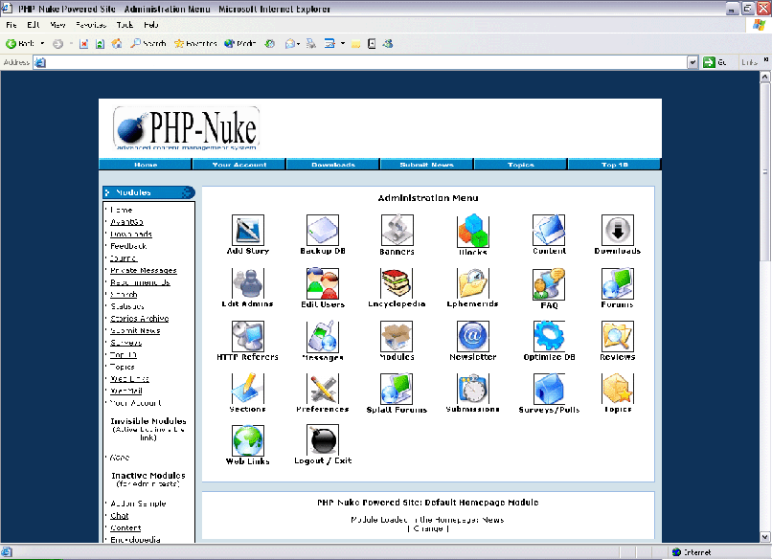Viewport: 772px width, 560px height.
Task: Open the Surveys/Polls icon
Action: tap(549, 388)
